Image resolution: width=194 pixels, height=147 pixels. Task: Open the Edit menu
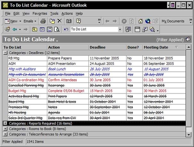[16, 14]
